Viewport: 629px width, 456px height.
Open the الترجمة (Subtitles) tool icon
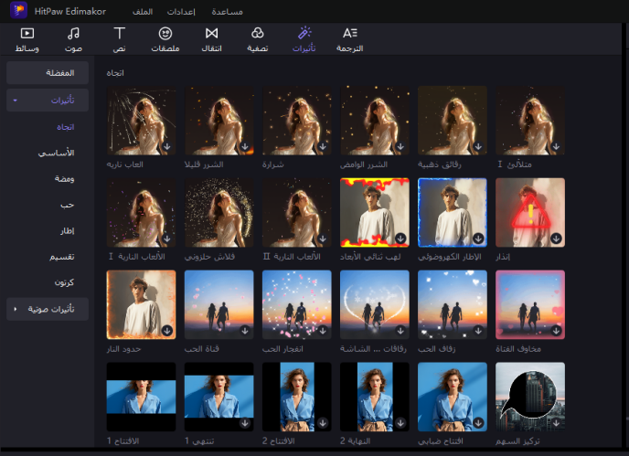pos(349,34)
